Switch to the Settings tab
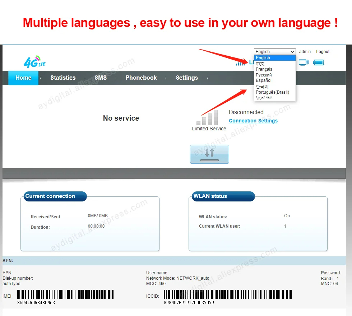The height and width of the screenshot is (316, 352). pyautogui.click(x=187, y=78)
